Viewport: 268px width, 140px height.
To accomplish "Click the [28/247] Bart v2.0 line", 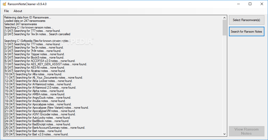I will tap(36, 134).
